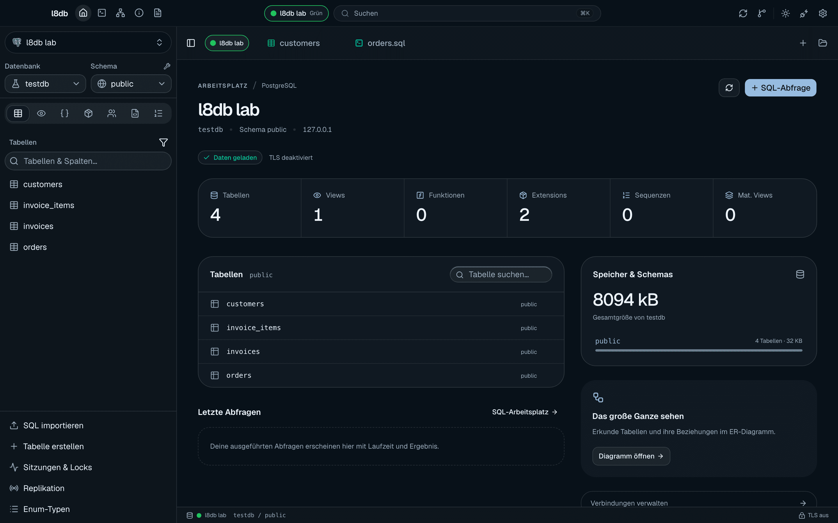The image size is (838, 523).
Task: Click Tabelle erstellen in sidebar
Action: pos(88,446)
